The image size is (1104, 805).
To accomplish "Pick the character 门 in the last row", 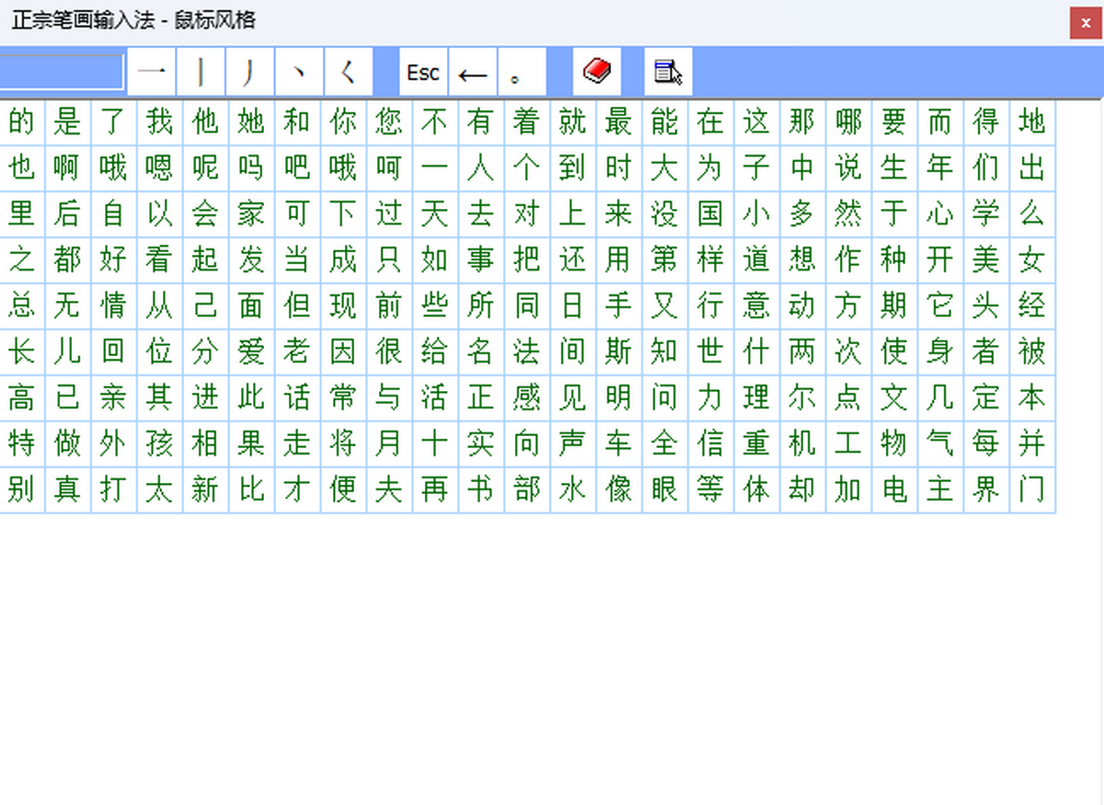I will 1032,489.
